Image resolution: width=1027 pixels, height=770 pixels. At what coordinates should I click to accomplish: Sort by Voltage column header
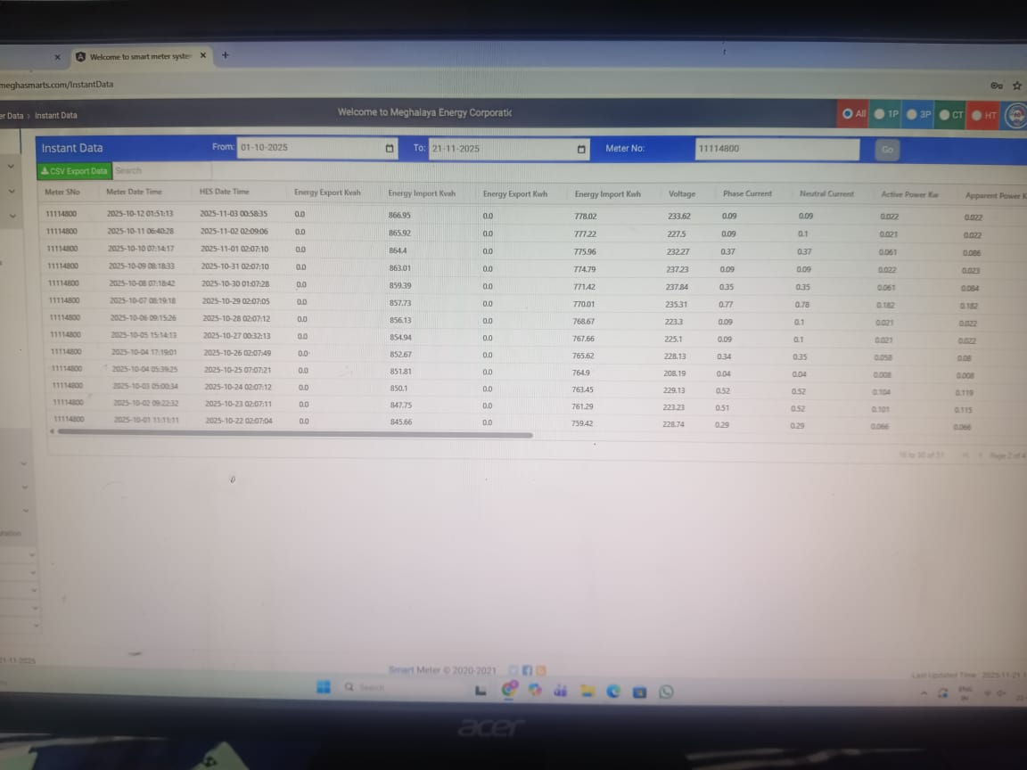coord(682,193)
